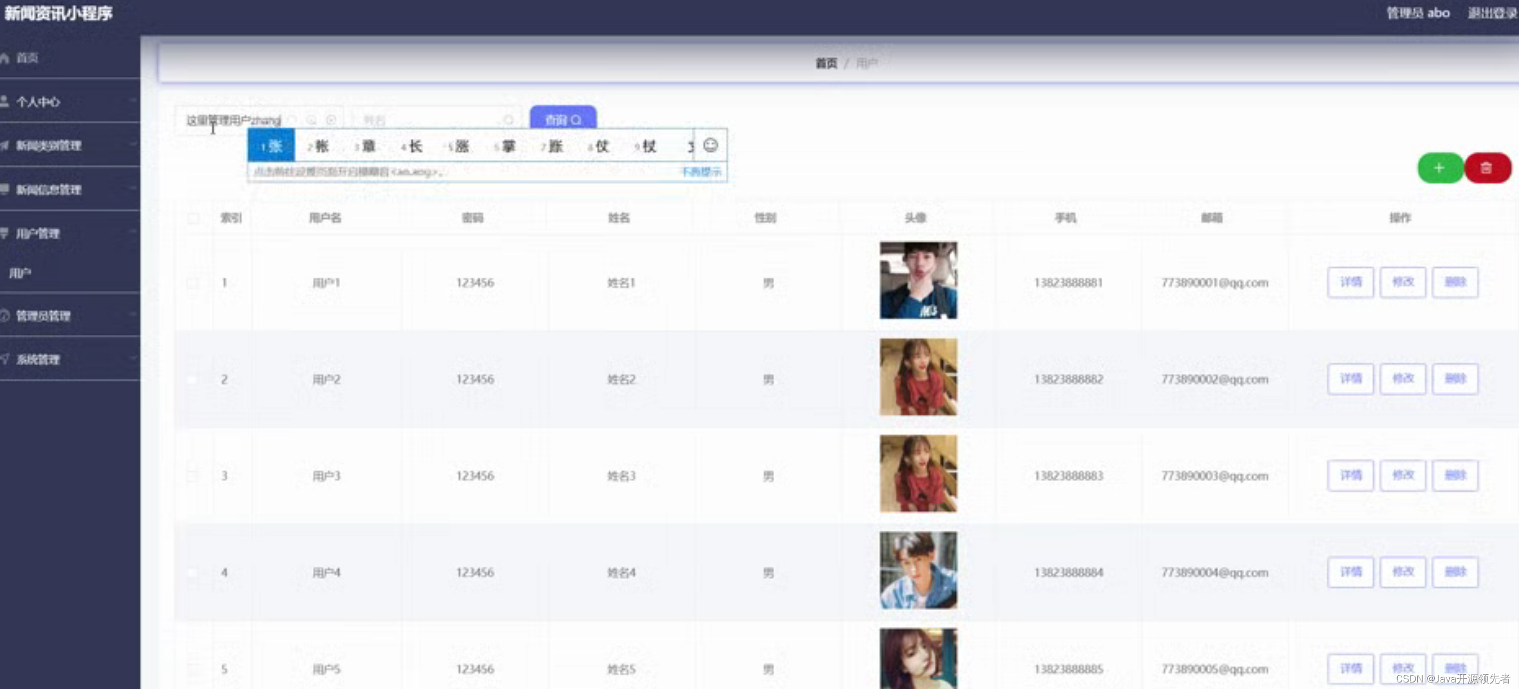Screen dimensions: 1519x689
Task: Click the 手机 column header
Action: point(1066,218)
